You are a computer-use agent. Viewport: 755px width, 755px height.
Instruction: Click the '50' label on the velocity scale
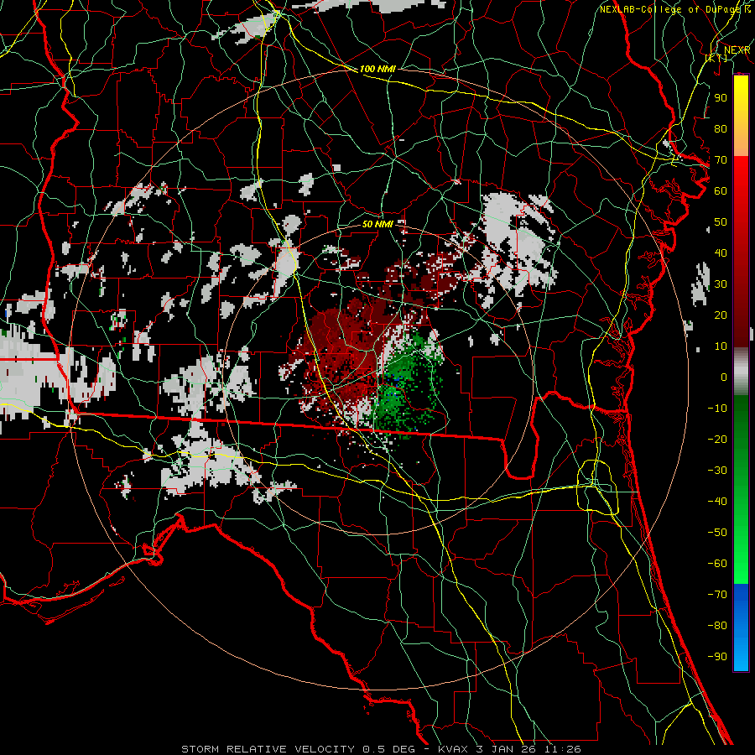721,222
